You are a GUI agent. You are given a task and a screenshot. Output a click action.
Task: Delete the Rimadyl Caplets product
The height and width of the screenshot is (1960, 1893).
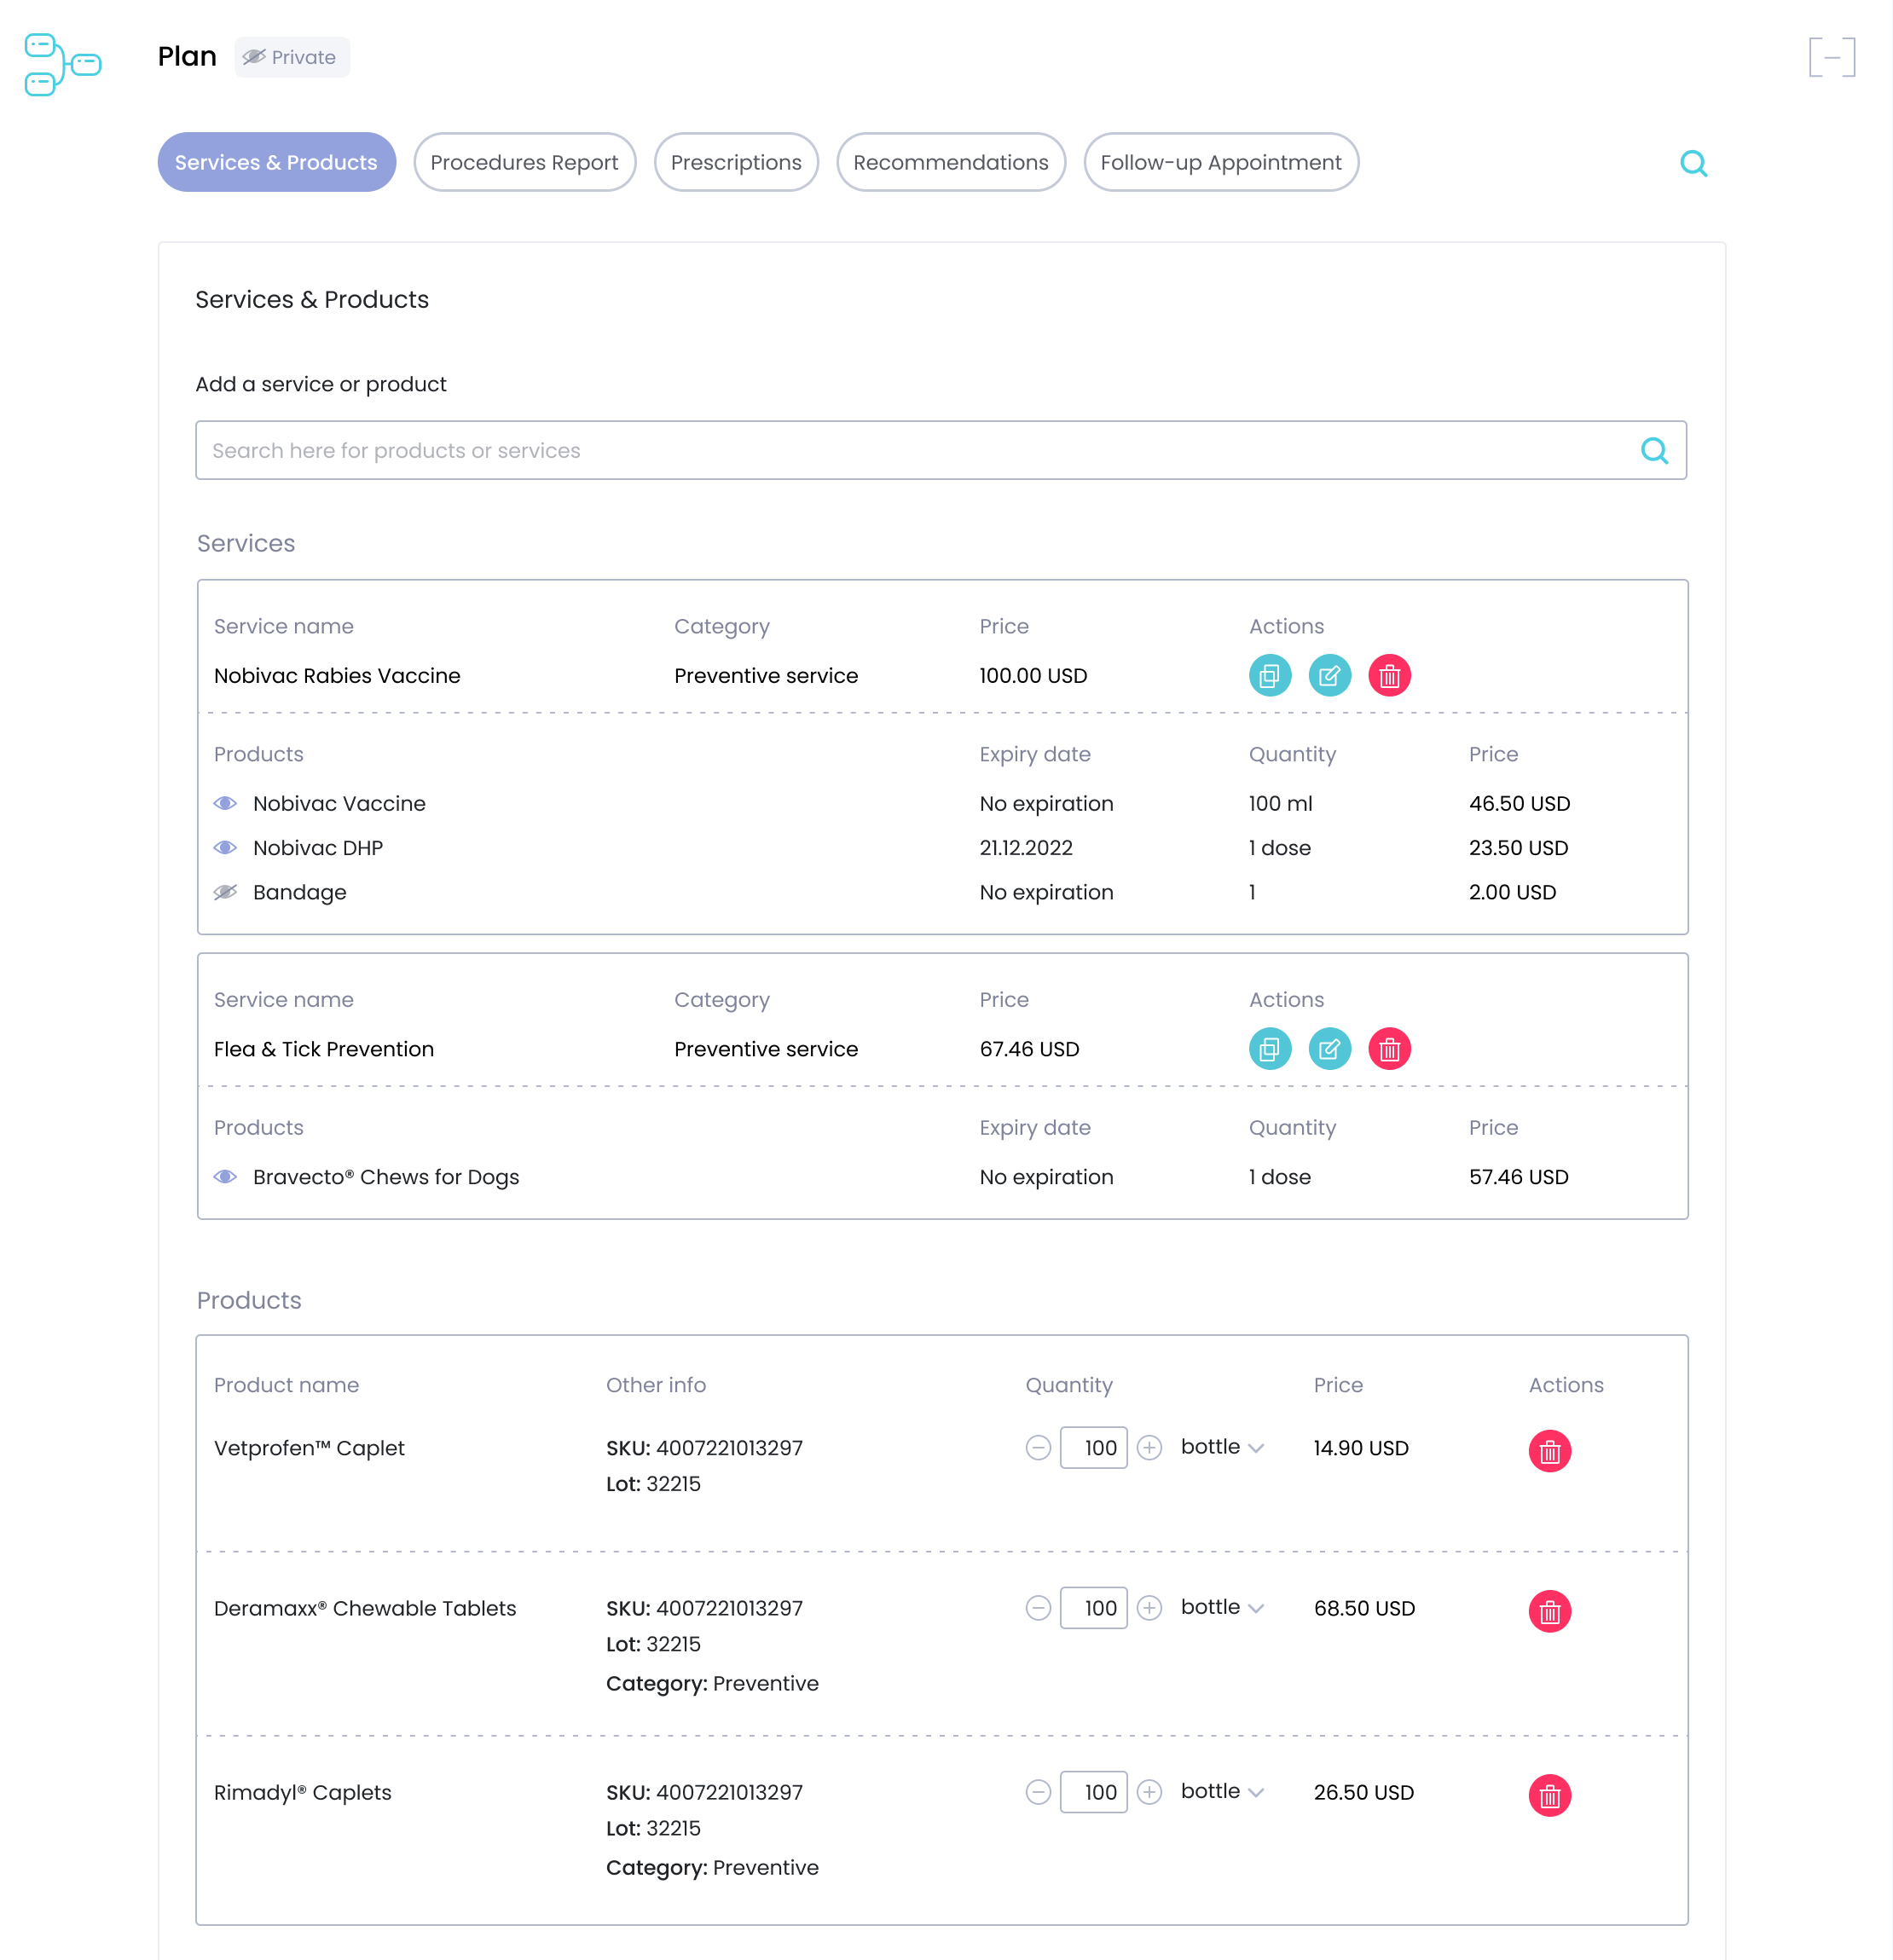click(x=1549, y=1795)
